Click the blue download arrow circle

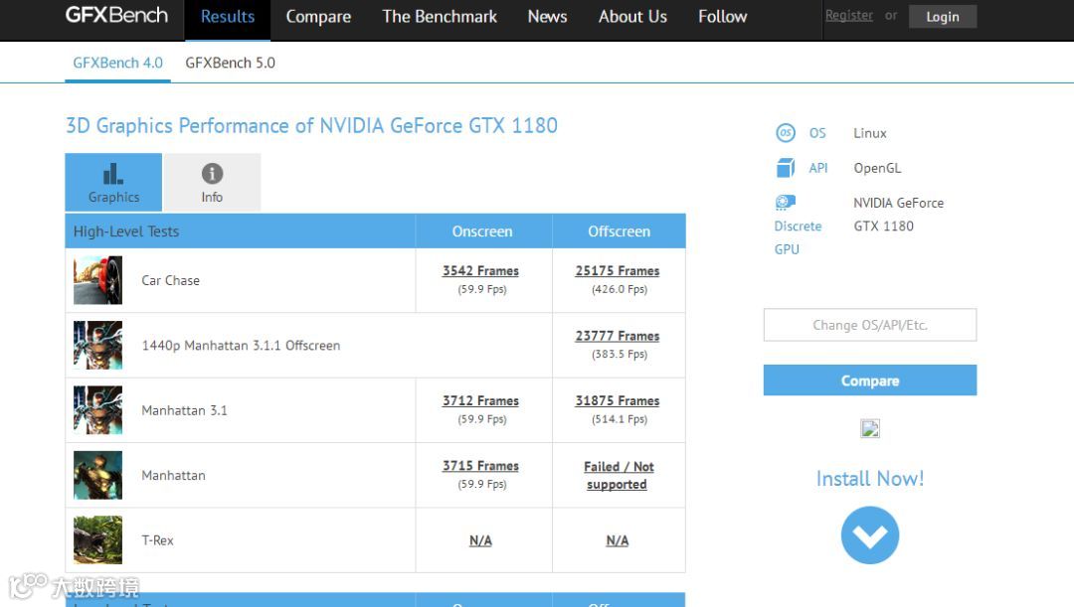870,535
